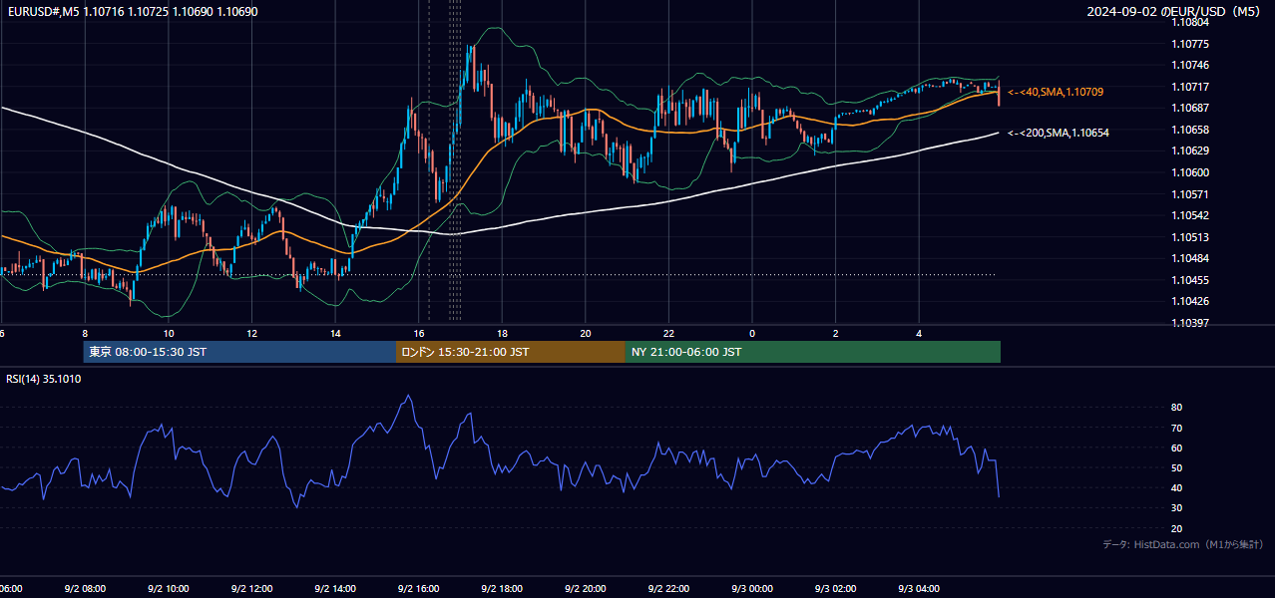Click the RSI scale value 30
Viewport: 1275px width, 598px height.
click(x=1177, y=507)
